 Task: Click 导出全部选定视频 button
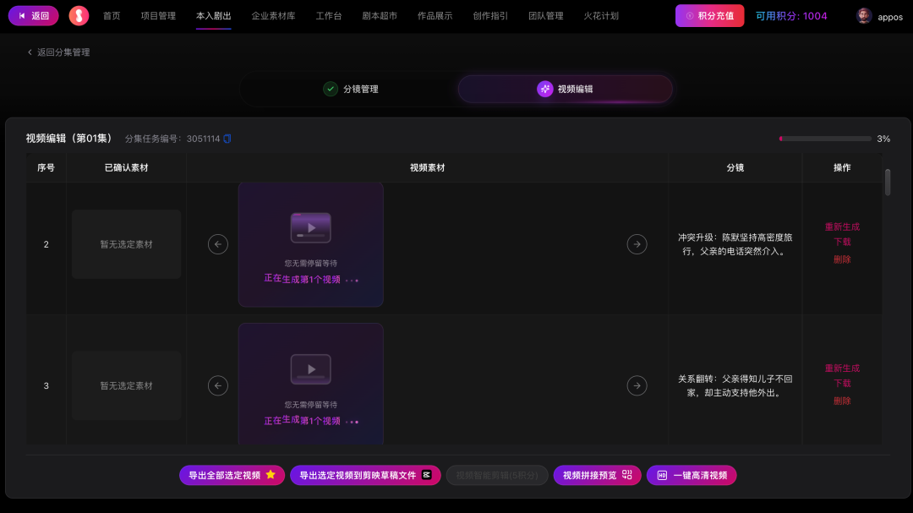(232, 475)
